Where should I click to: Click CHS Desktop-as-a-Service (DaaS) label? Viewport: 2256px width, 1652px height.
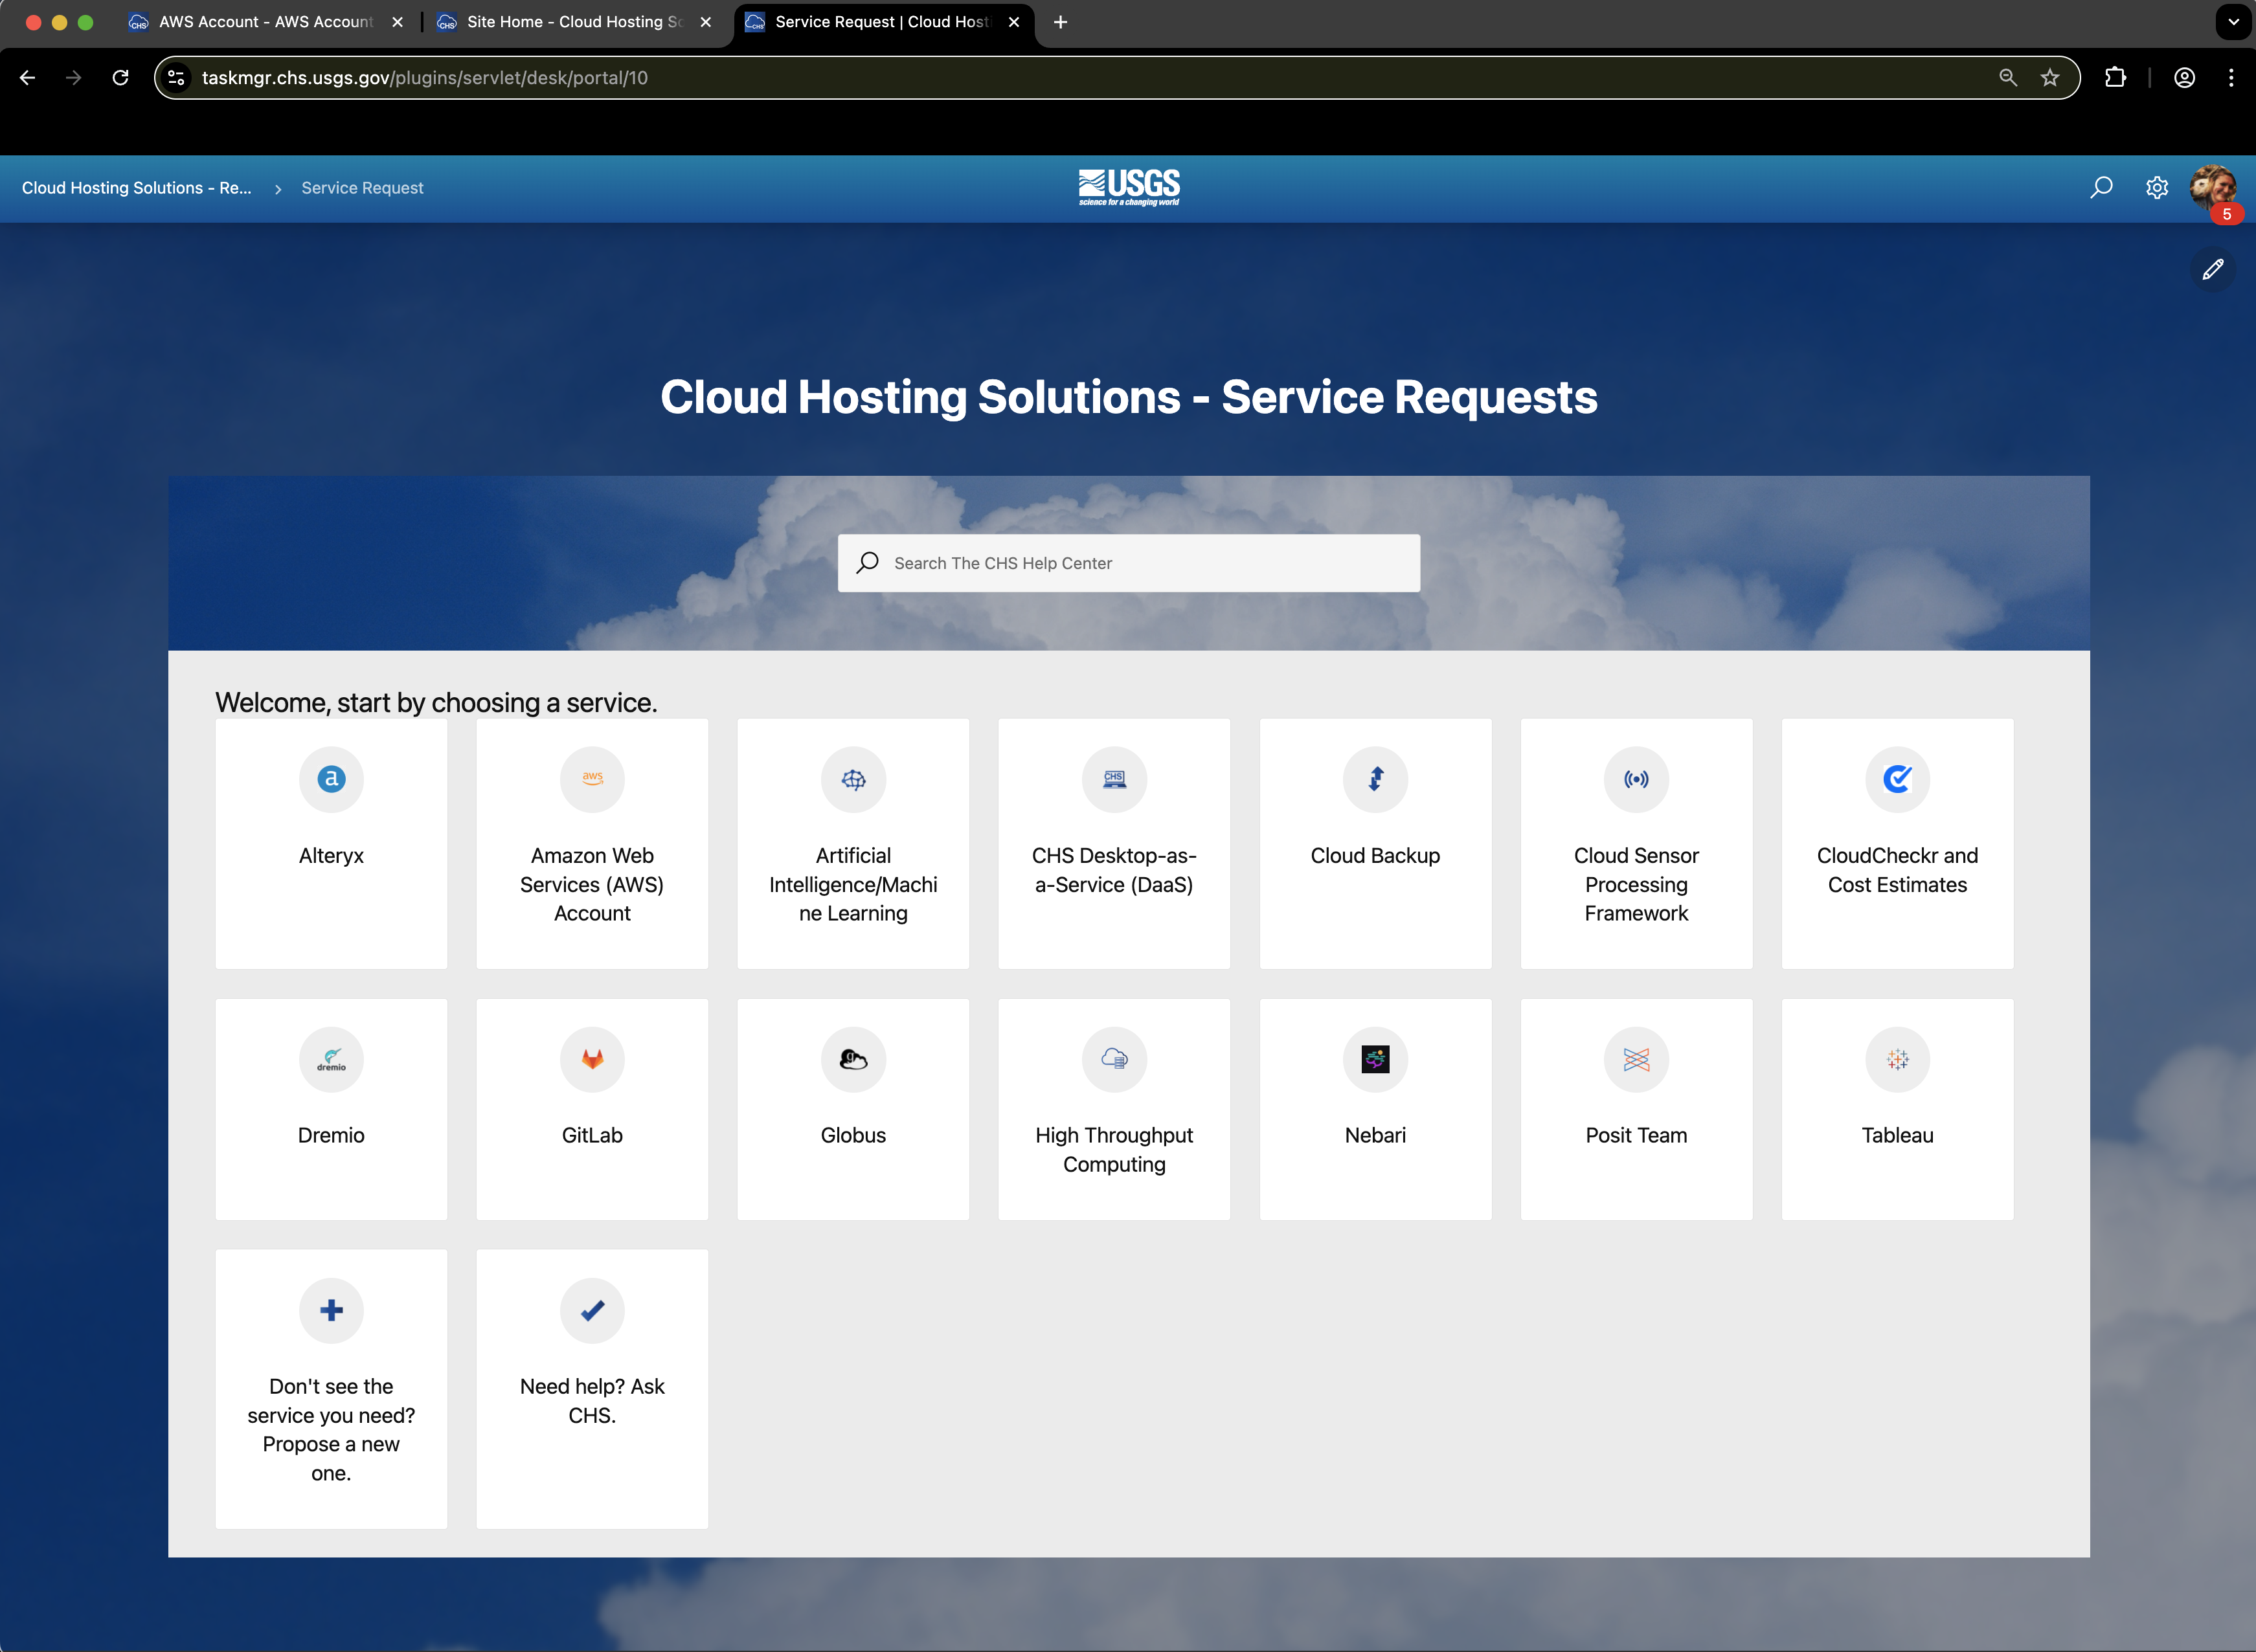(1114, 870)
